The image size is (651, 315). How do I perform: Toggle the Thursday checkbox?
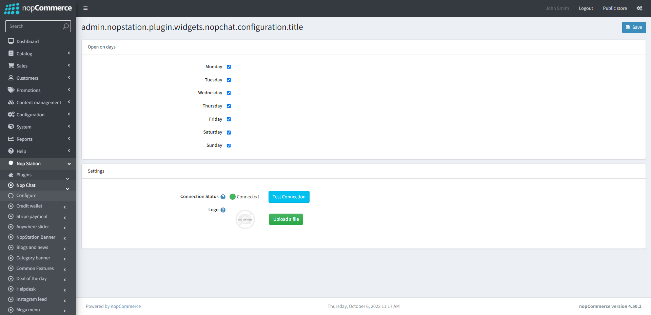point(229,106)
